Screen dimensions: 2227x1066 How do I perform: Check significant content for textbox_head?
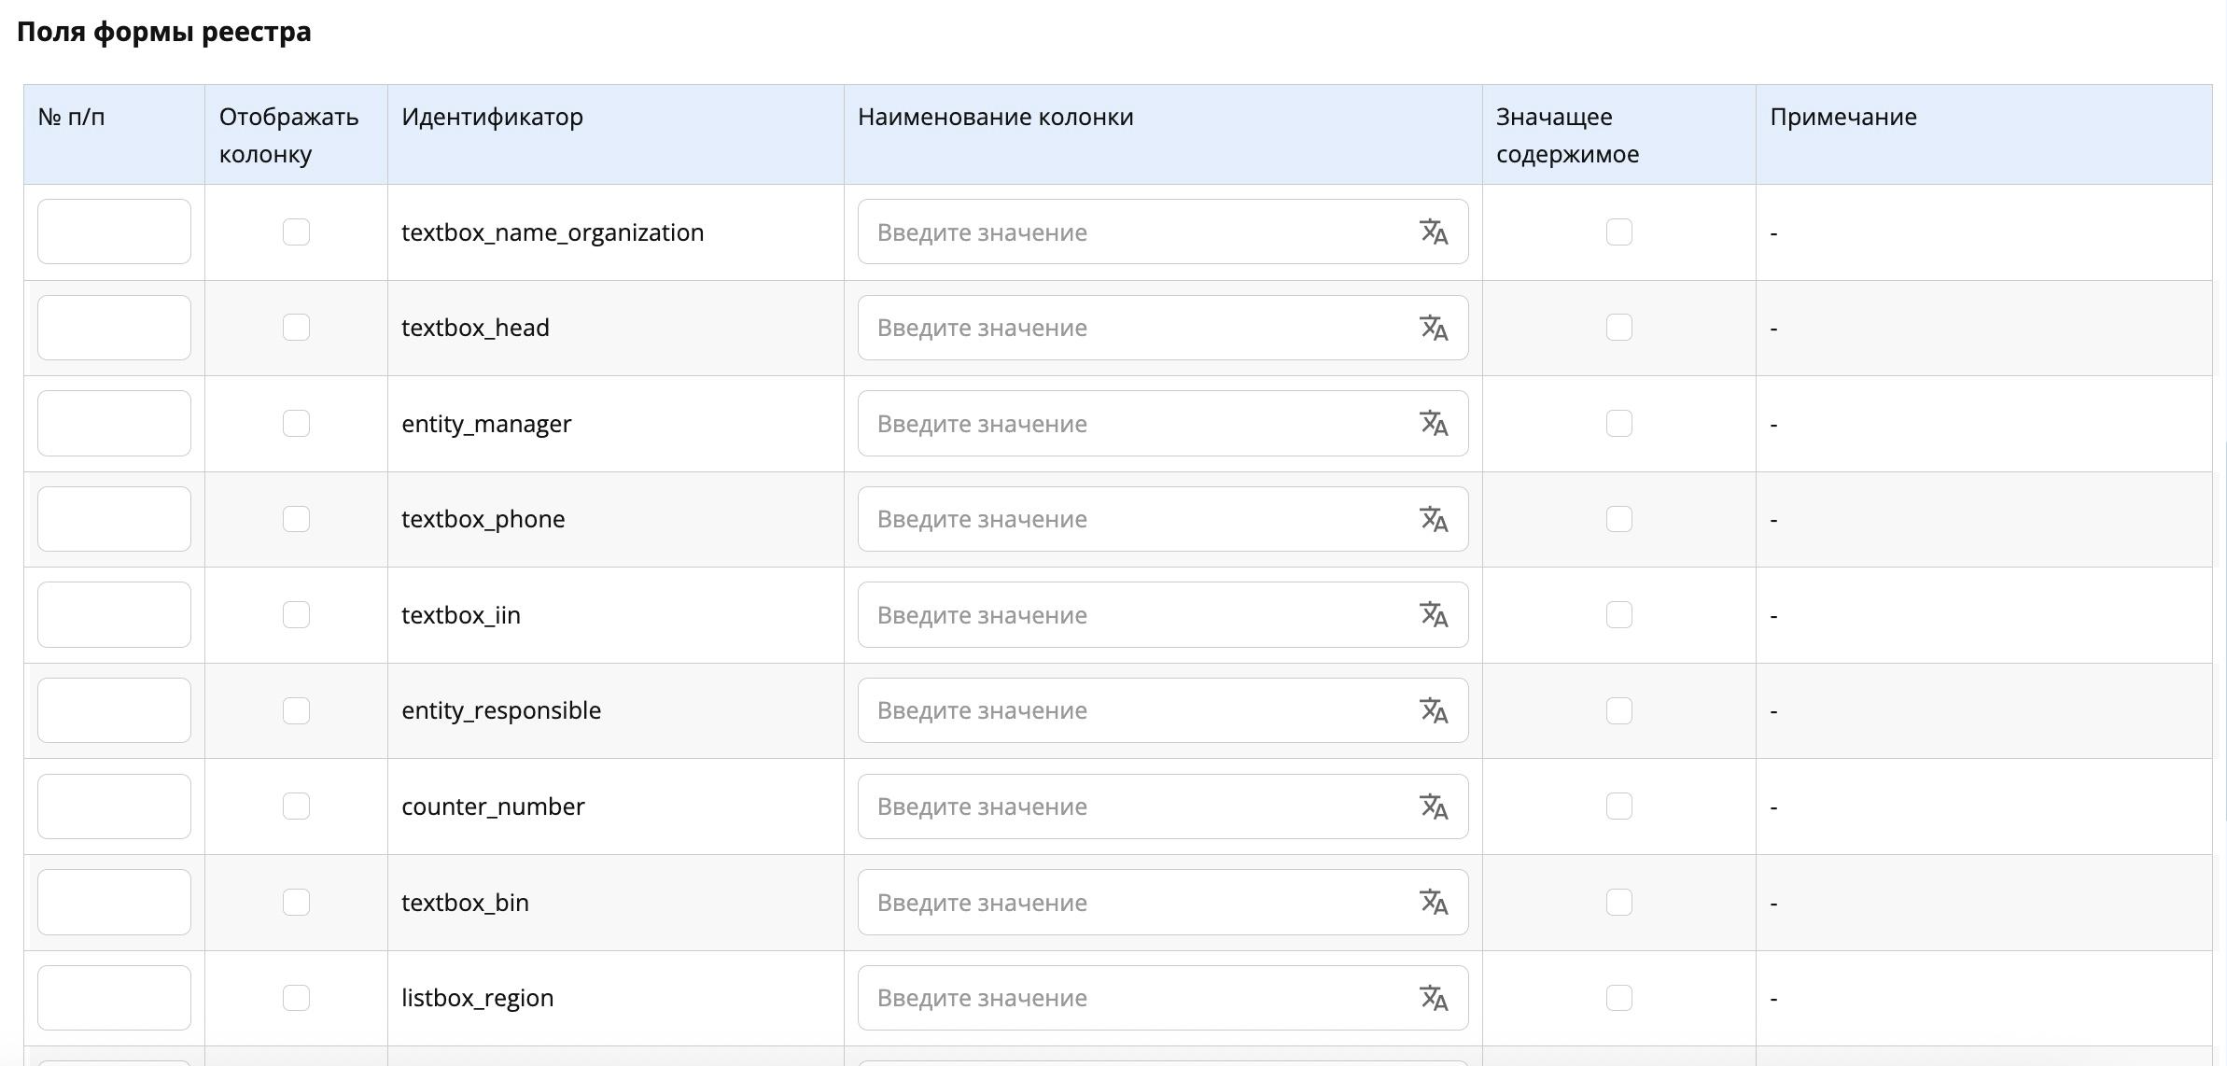(x=1619, y=328)
